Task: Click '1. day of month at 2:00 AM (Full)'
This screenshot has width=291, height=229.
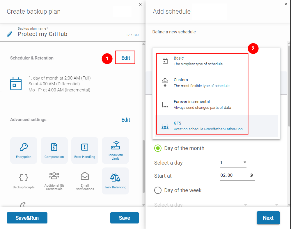Action: tap(60, 78)
